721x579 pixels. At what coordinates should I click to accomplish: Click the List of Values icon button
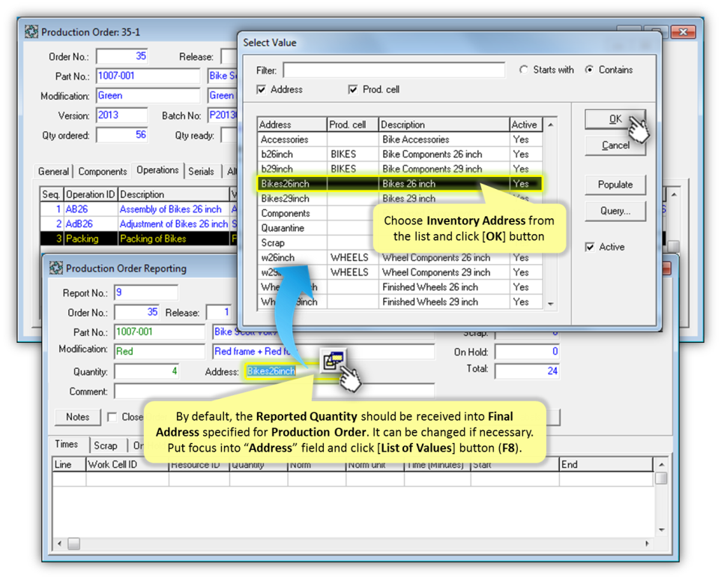(331, 361)
